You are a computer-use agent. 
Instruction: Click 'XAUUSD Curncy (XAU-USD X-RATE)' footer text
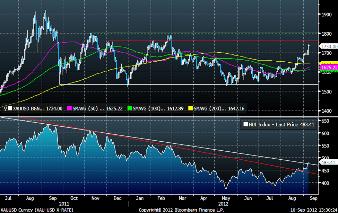pyautogui.click(x=37, y=210)
